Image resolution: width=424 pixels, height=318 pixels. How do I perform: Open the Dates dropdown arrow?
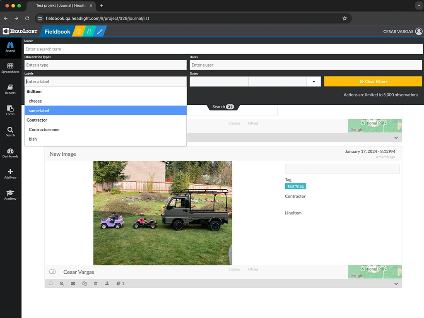313,82
